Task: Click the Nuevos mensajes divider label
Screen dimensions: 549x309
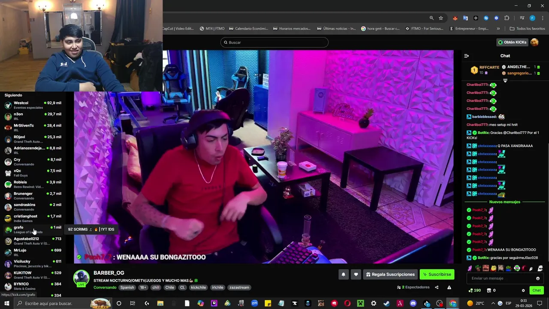Action: point(505,202)
